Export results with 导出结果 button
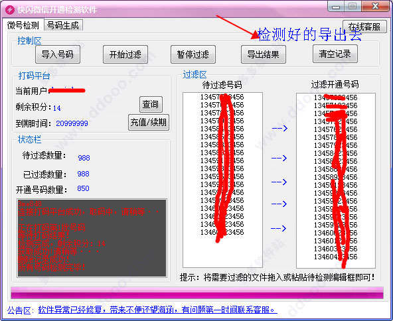The width and height of the screenshot is (393, 321). tap(263, 54)
